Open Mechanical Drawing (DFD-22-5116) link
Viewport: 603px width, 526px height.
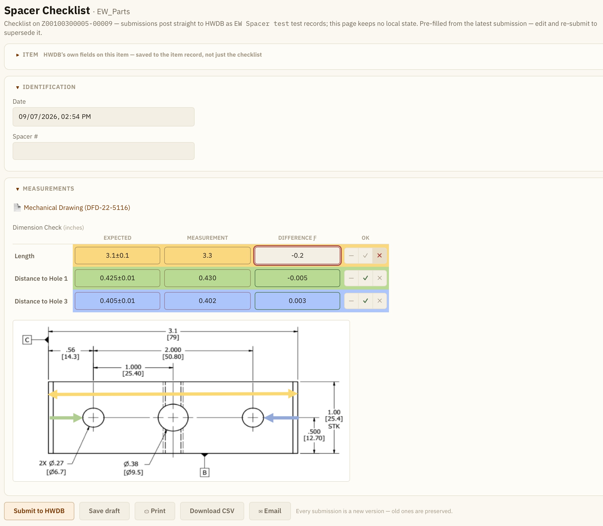[77, 208]
